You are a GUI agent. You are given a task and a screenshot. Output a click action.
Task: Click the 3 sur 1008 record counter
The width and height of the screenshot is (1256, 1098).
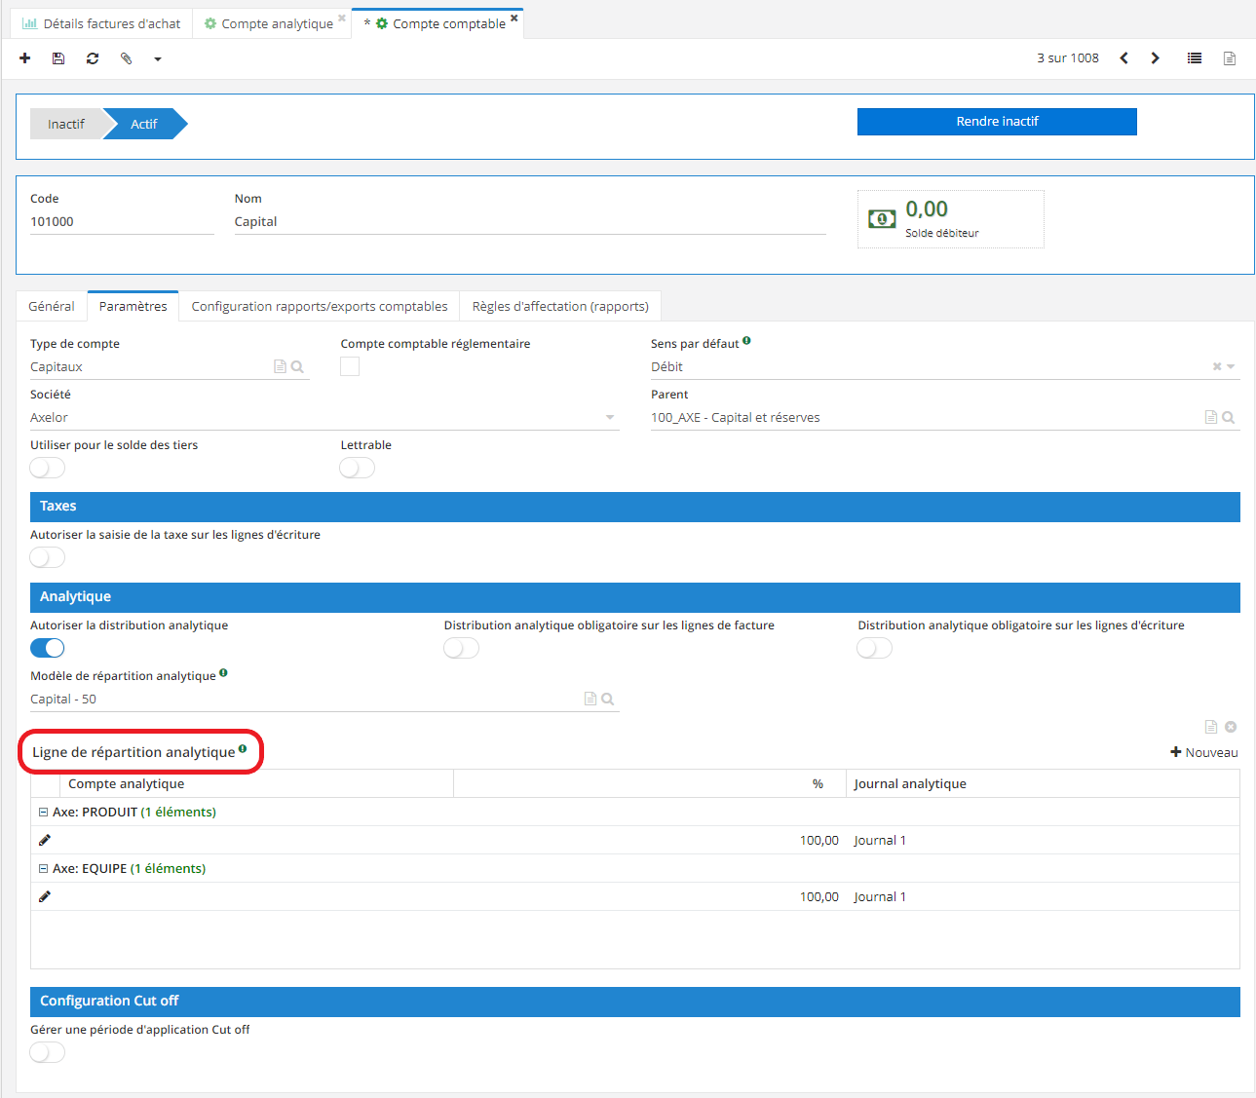[x=1068, y=58]
